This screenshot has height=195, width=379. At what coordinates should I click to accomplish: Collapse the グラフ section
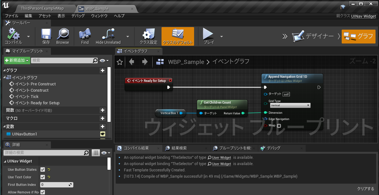coord(4,70)
